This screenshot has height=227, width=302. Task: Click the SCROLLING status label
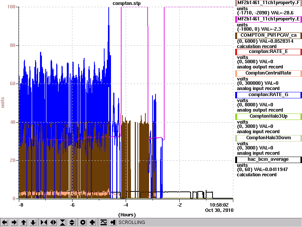click(x=131, y=222)
